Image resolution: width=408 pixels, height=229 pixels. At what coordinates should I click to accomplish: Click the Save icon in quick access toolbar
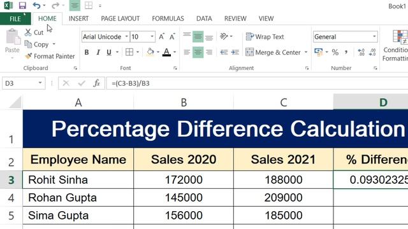coord(23,6)
